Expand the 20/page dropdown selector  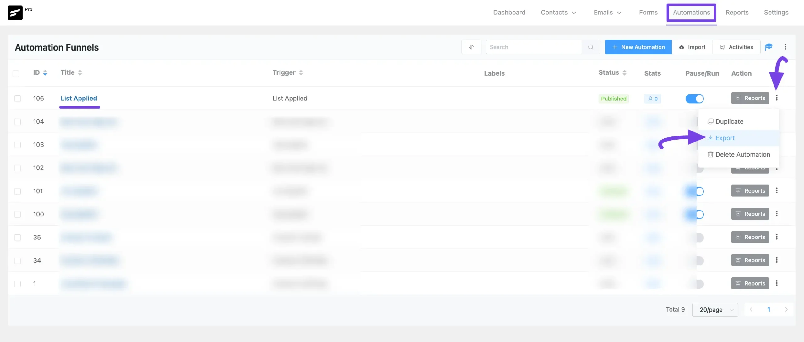pos(715,309)
